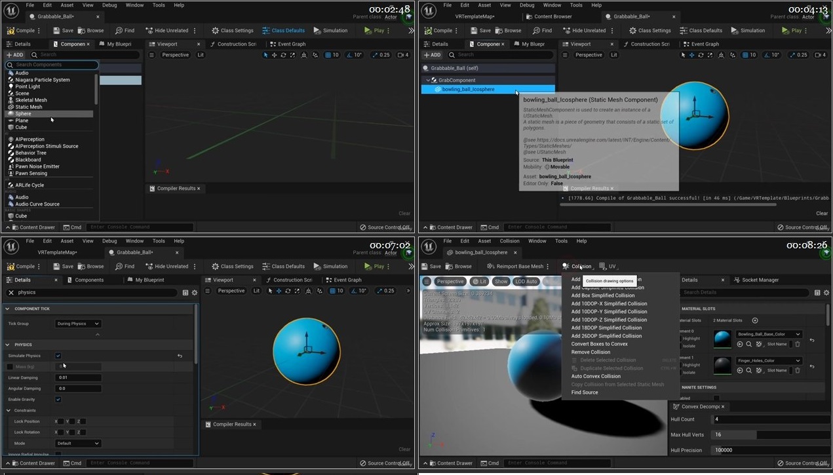Click Convert Boxes to Convex
833x475 pixels.
(599, 344)
